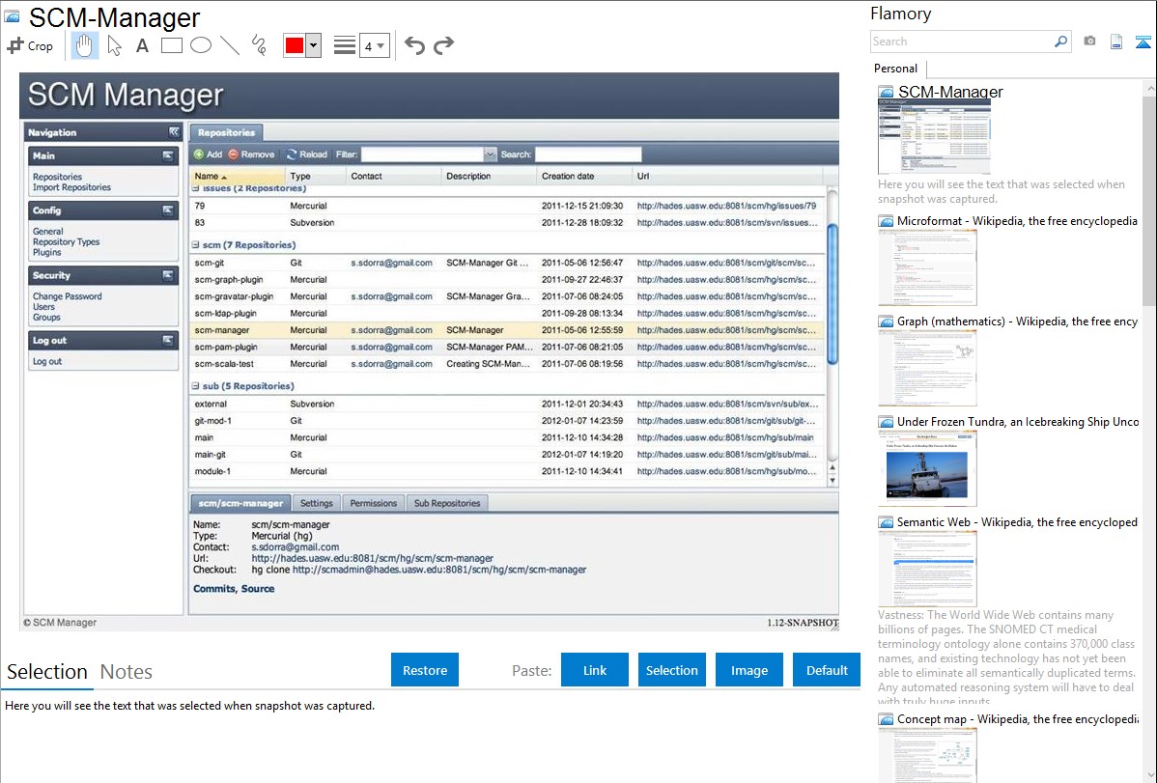The height and width of the screenshot is (783, 1157).
Task: Sort by the Creation date column header
Action: tap(583, 177)
